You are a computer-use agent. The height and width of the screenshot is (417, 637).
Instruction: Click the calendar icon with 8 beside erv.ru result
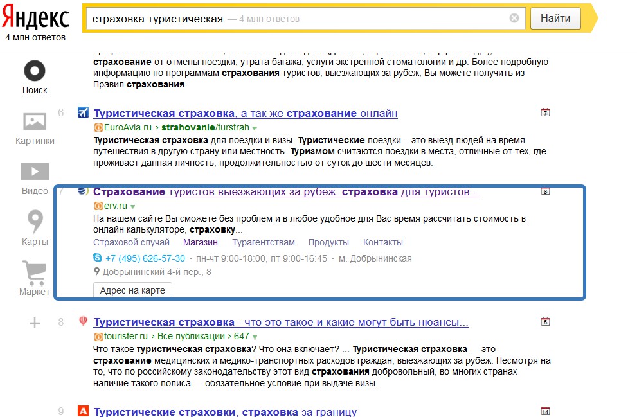[545, 191]
